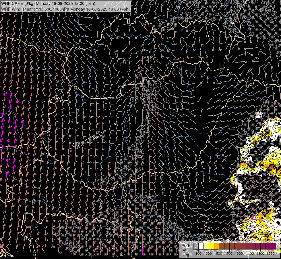281x259 pixels.
Task: Click the J/kg unit label in legend
Action: pos(186,255)
